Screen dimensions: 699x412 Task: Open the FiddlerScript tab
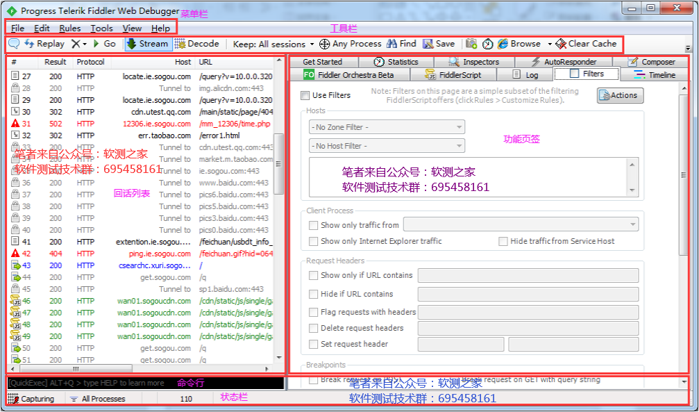(x=453, y=74)
